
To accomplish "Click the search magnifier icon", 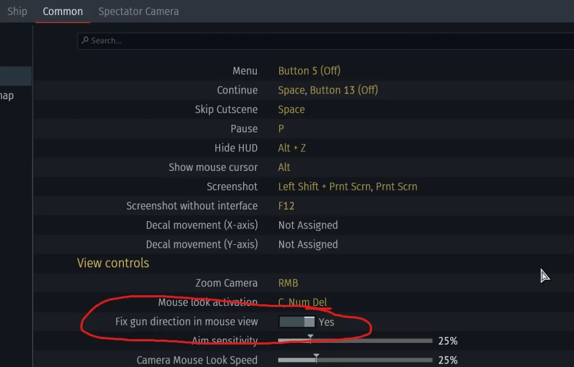I will coord(85,40).
